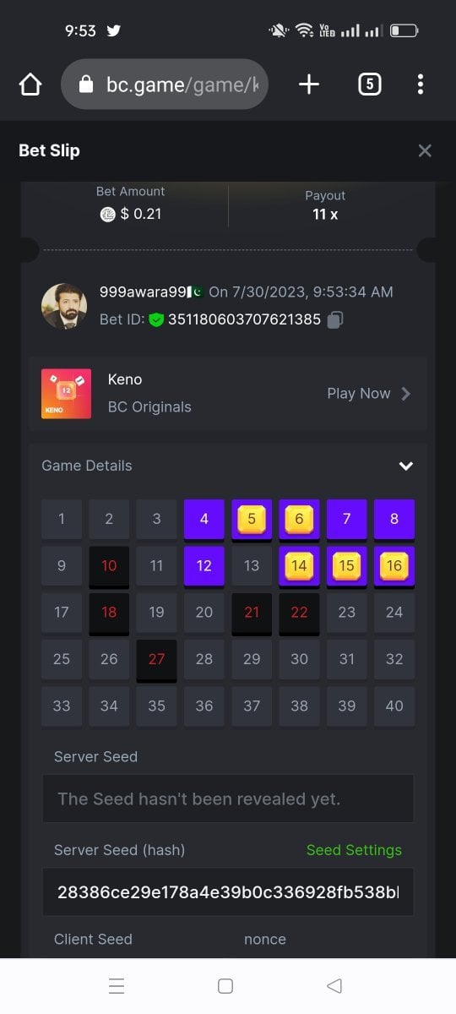Open a new tab with plus icon
Viewport: 456px width, 1014px height.
pos(309,84)
